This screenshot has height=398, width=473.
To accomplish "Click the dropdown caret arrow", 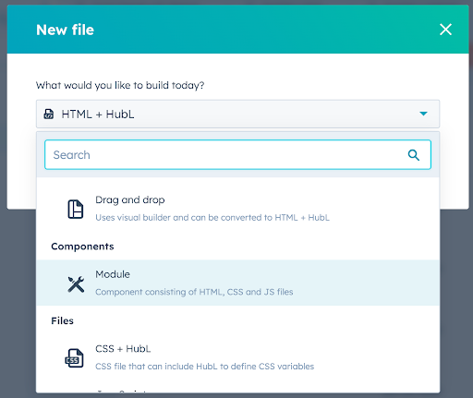I will tap(423, 114).
